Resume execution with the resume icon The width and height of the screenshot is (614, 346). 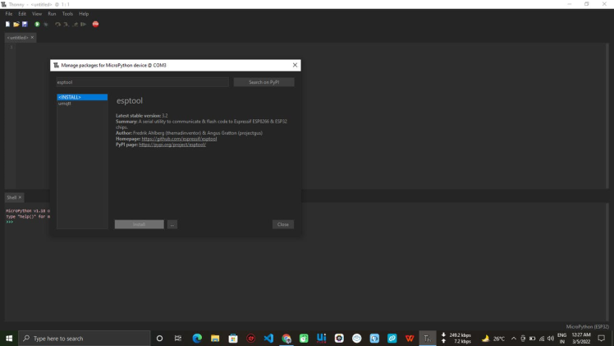coord(83,25)
